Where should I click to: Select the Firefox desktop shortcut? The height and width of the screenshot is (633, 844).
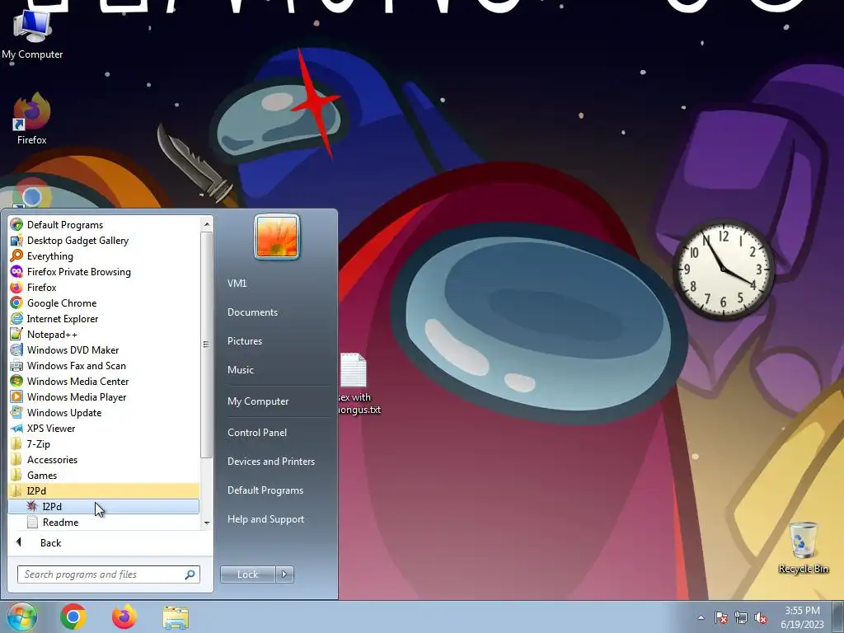tap(32, 119)
